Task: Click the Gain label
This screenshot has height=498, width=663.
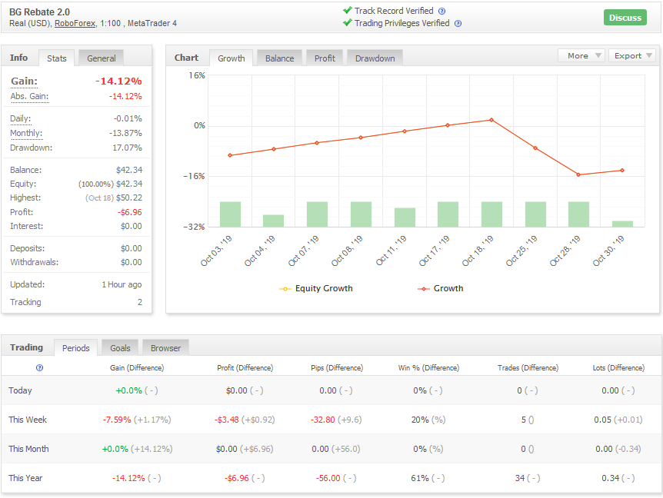Action: [24, 81]
